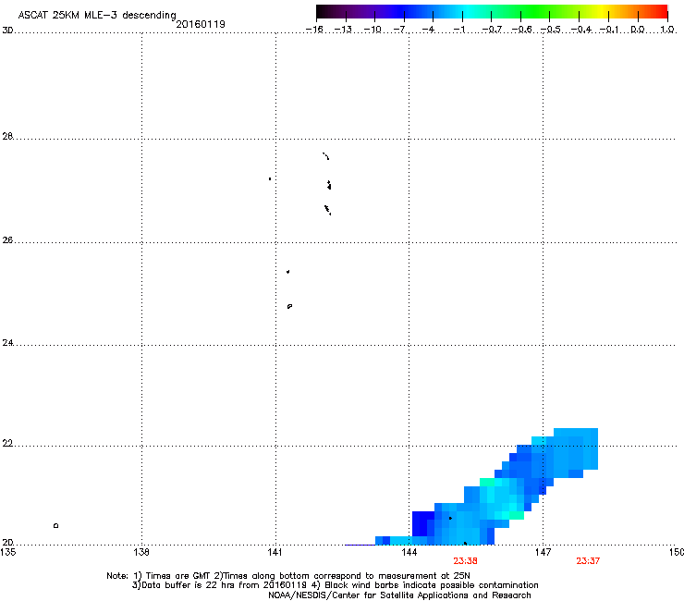Click the NOAA/NESDIS Center for Satellite Applications credit
The height and width of the screenshot is (601, 684).
(x=399, y=595)
